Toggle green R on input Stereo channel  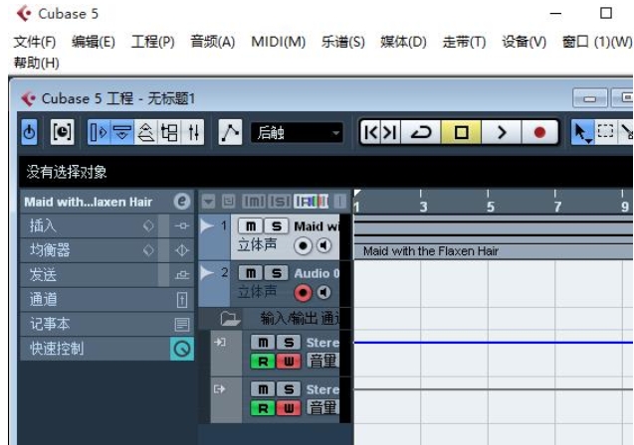[263, 362]
